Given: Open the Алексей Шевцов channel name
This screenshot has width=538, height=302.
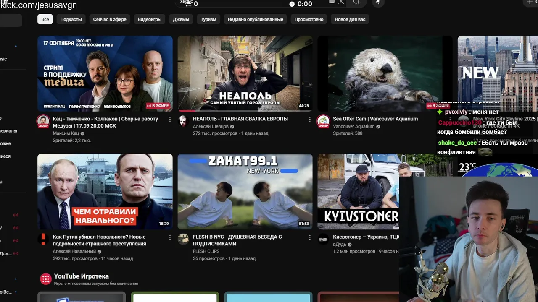Looking at the screenshot, I should click(x=211, y=126).
